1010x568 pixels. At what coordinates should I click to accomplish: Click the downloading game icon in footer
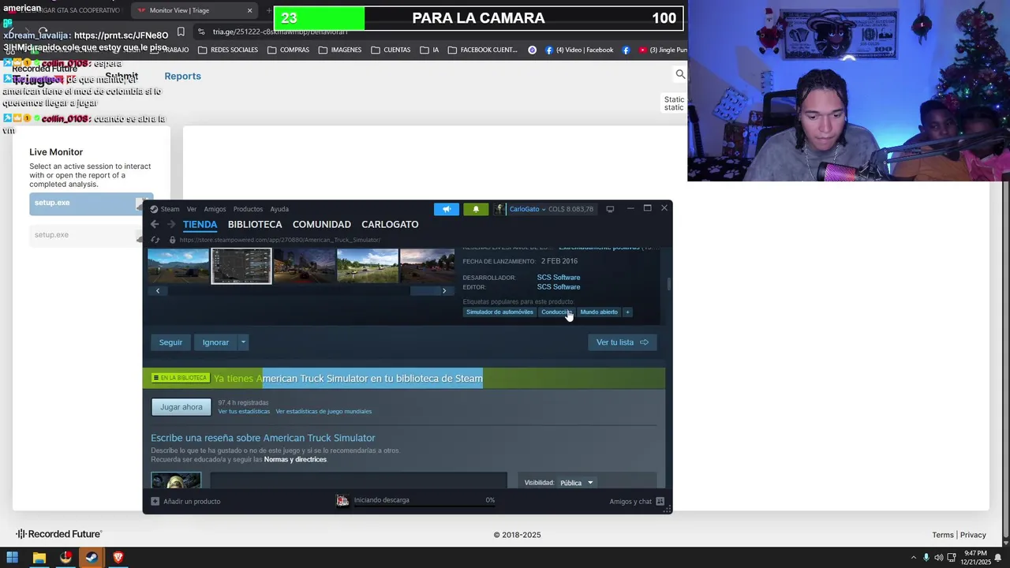(342, 501)
